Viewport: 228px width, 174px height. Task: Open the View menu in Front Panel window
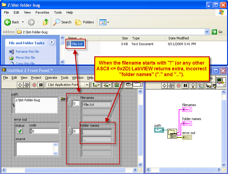pos(24,78)
